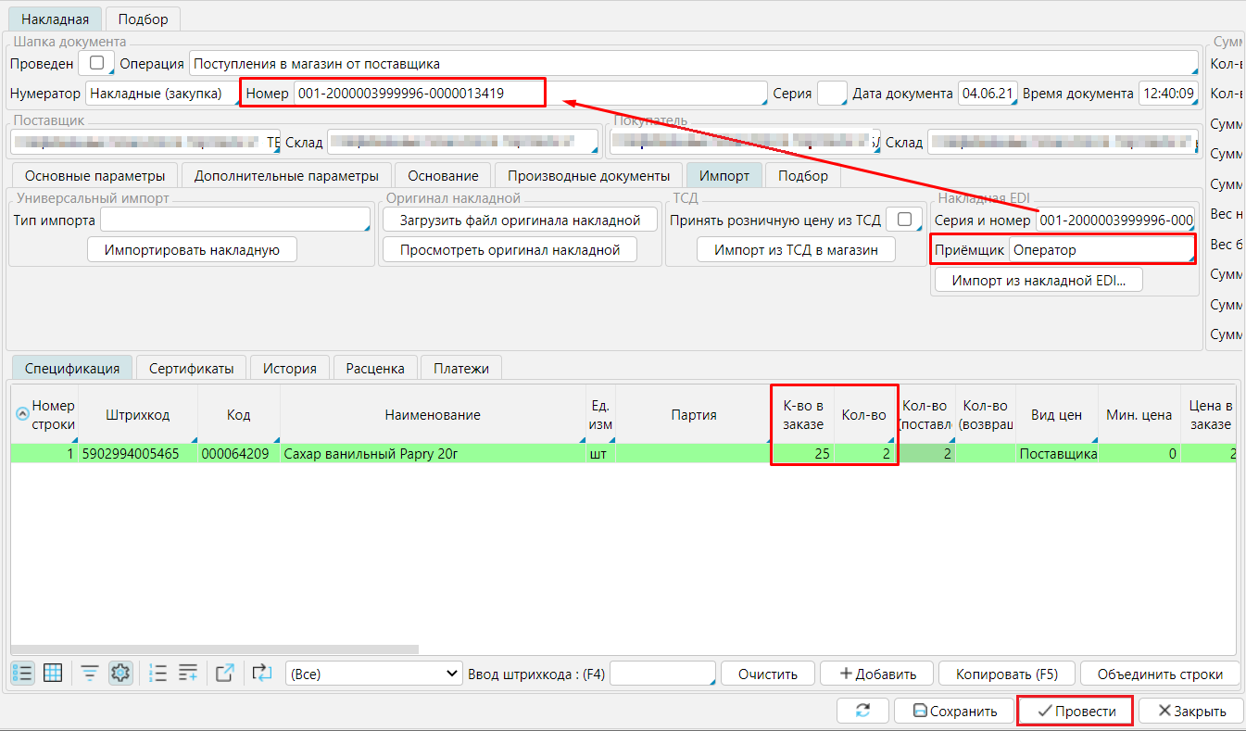Click the Ввод штрихкода input field
1246x731 pixels.
coord(662,674)
